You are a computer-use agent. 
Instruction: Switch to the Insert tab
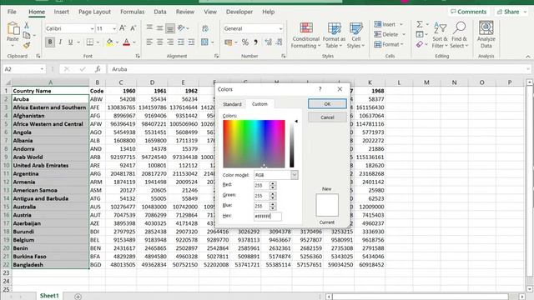click(x=61, y=12)
